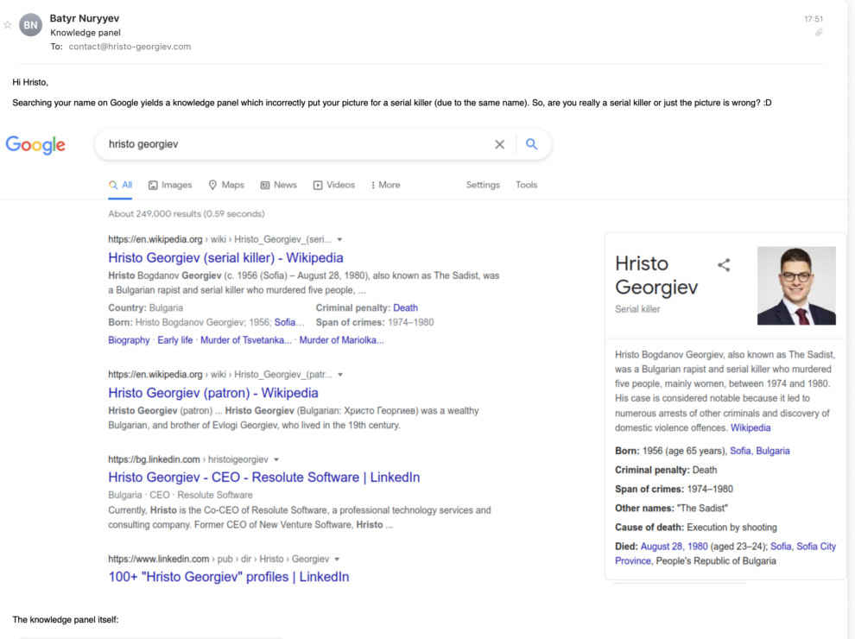This screenshot has width=855, height=639.
Task: Expand the More search options
Action: pyautogui.click(x=385, y=185)
